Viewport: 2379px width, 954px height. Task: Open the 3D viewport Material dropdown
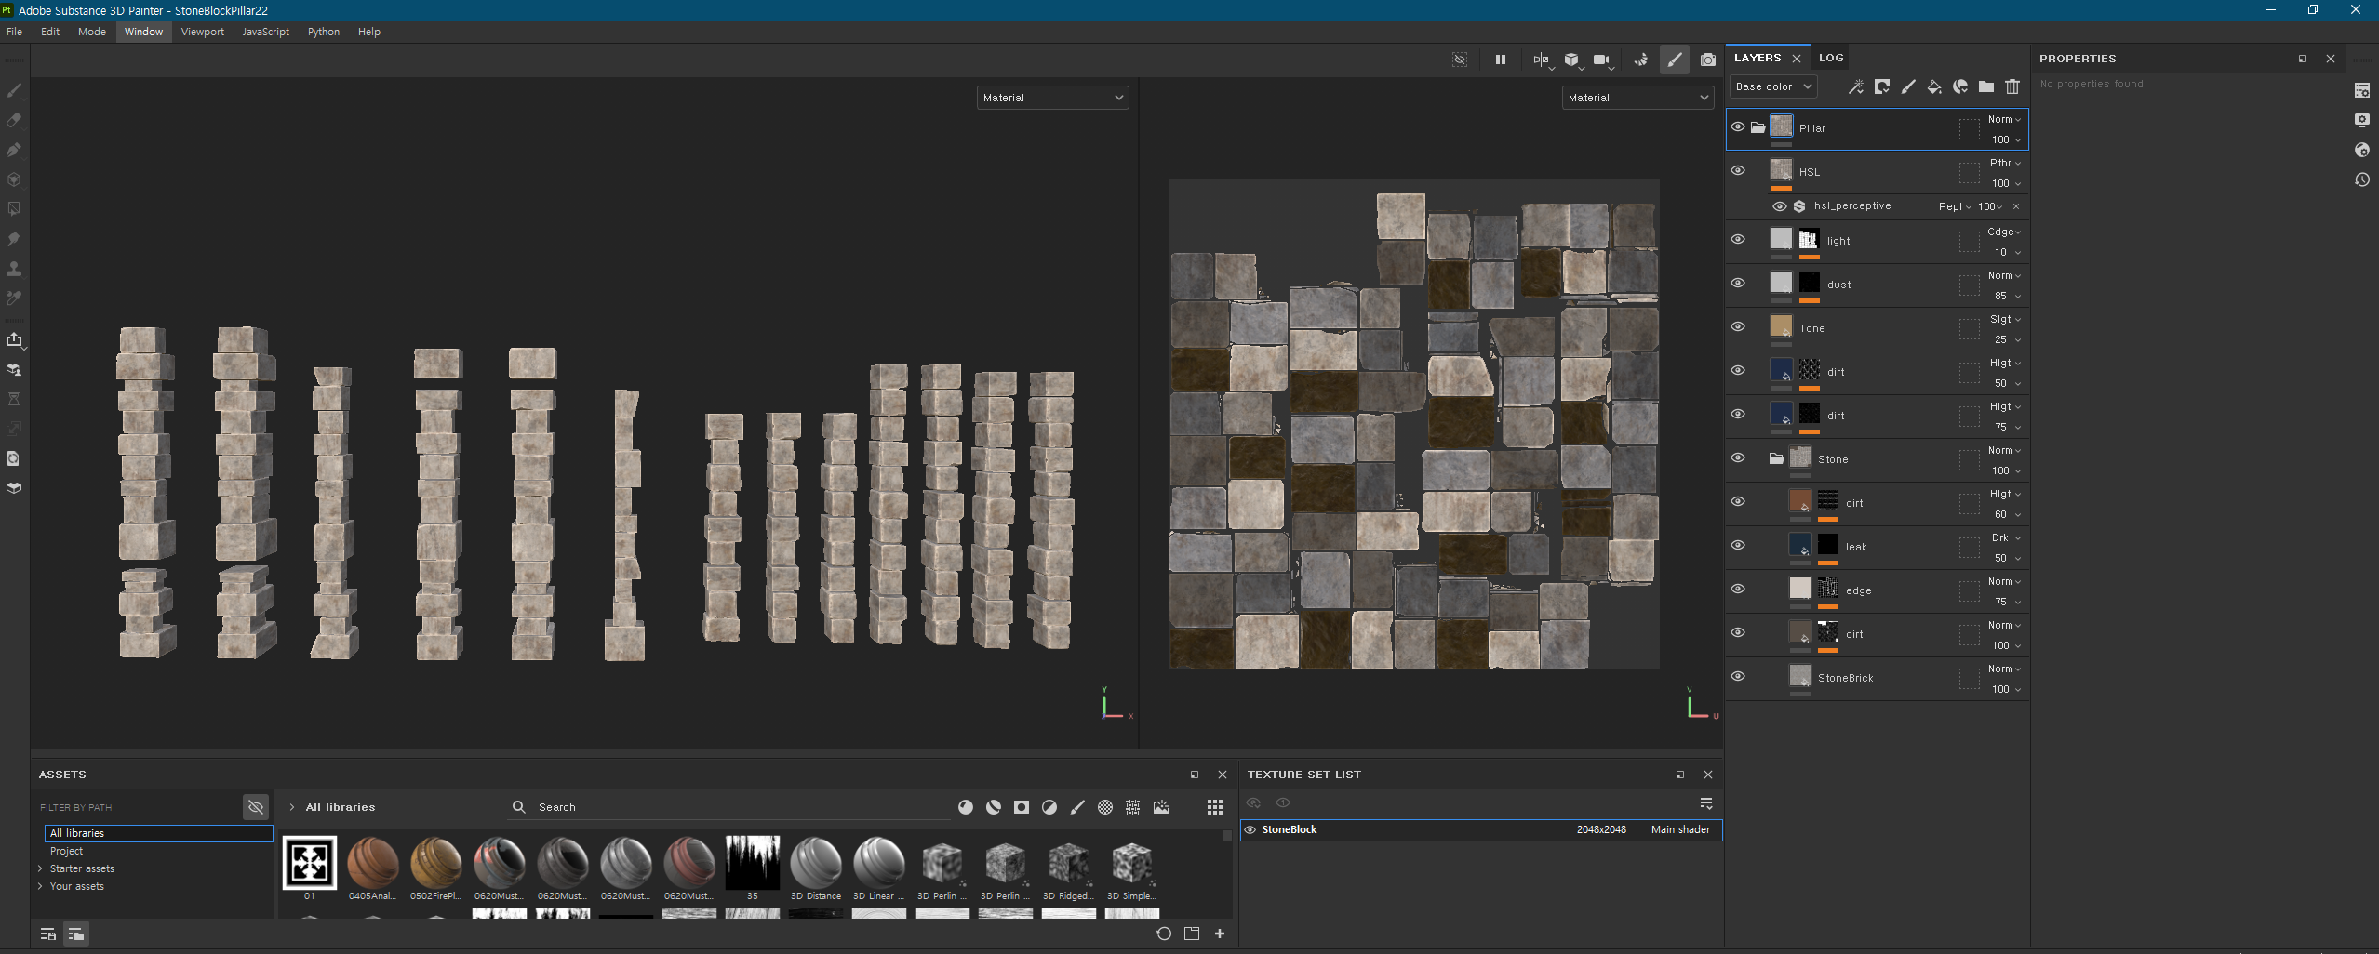pos(1052,98)
